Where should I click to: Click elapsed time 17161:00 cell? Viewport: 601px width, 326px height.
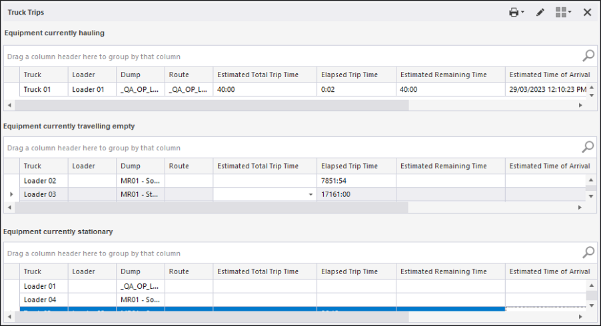point(356,194)
